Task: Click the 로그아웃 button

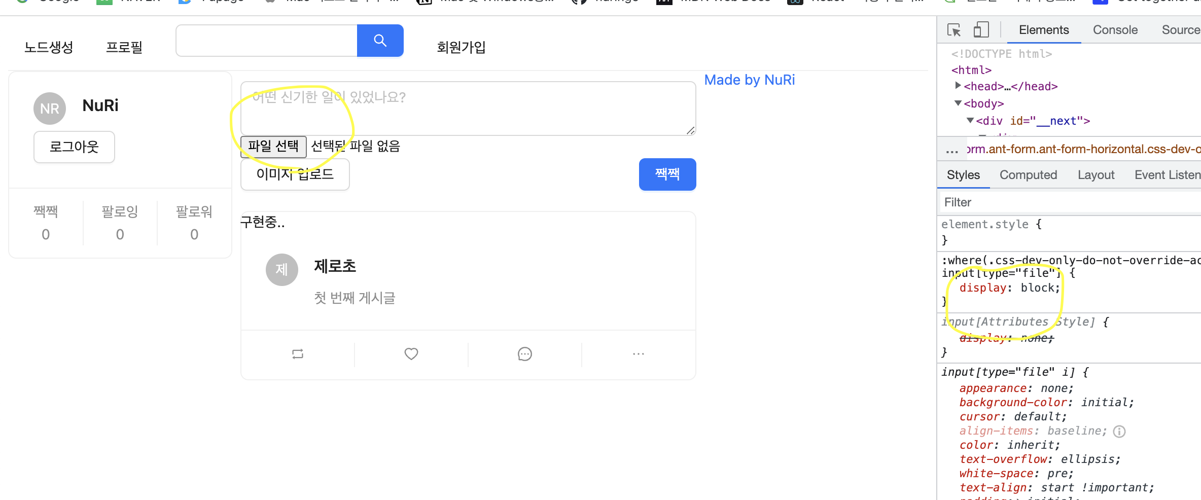Action: click(x=74, y=147)
